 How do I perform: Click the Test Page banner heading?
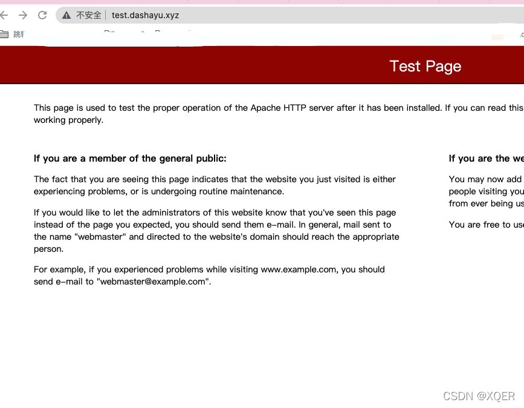point(425,66)
